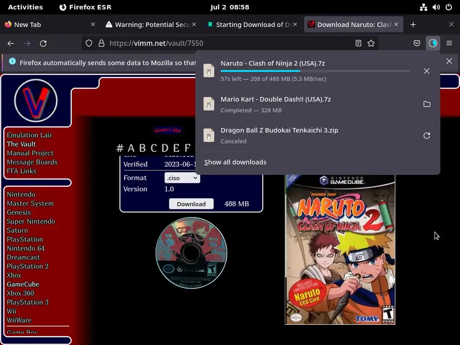Close the Download Naruto tab
Image resolution: width=460 pixels, height=345 pixels.
coord(396,24)
